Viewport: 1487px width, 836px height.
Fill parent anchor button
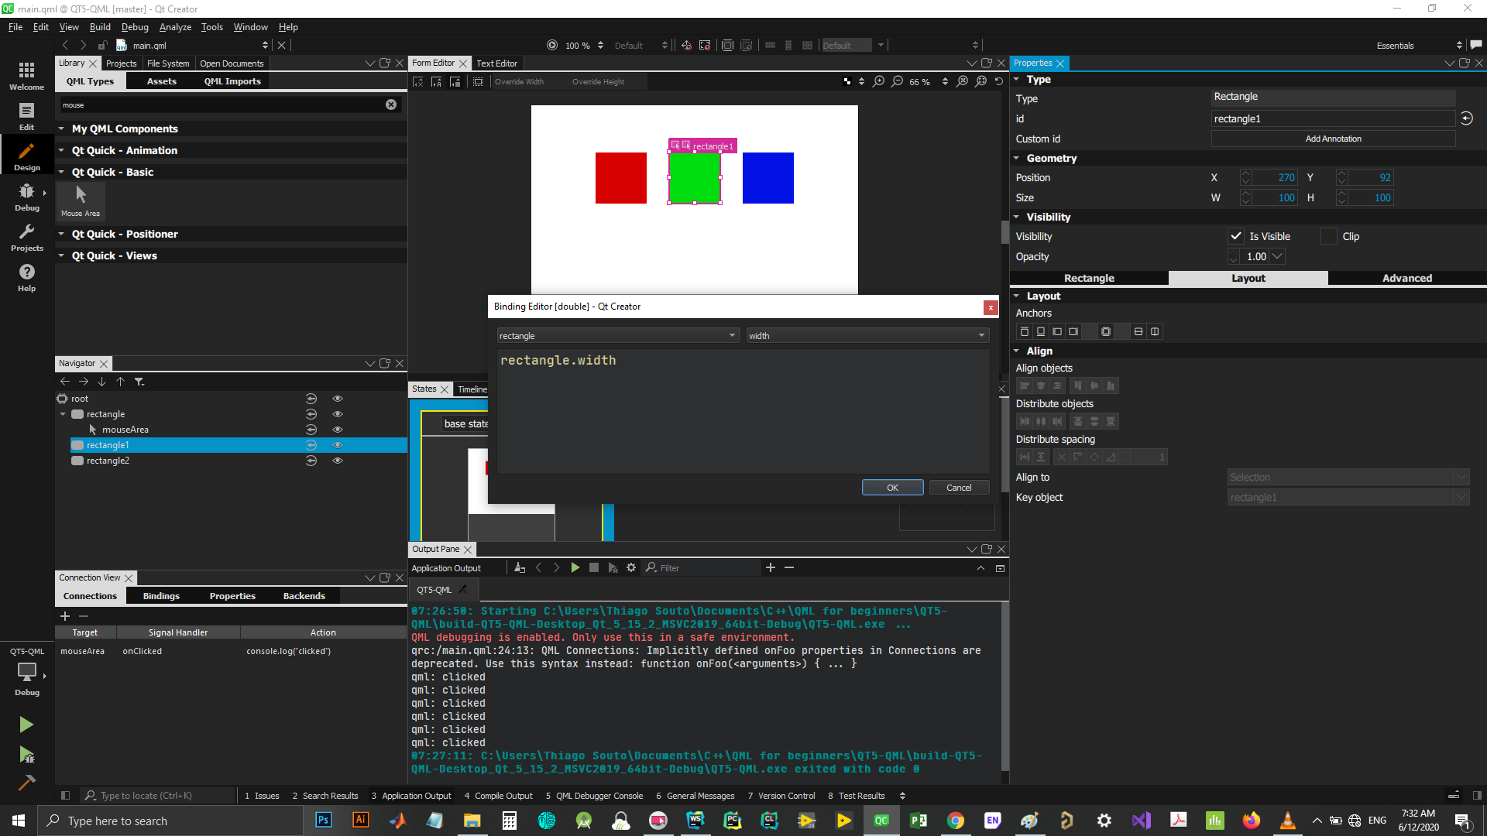click(1106, 331)
